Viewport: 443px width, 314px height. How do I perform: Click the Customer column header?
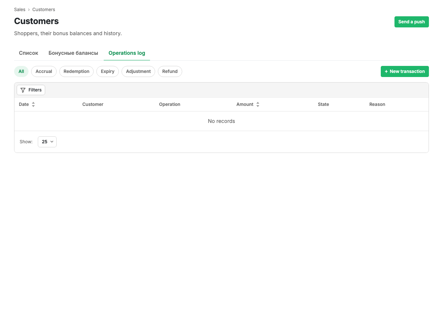[93, 104]
